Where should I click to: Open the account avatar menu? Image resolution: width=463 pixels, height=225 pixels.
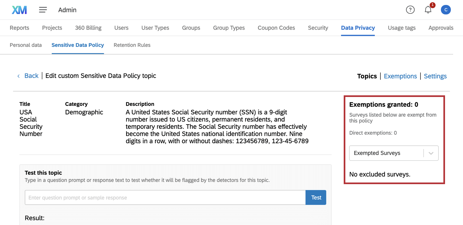coord(446,10)
